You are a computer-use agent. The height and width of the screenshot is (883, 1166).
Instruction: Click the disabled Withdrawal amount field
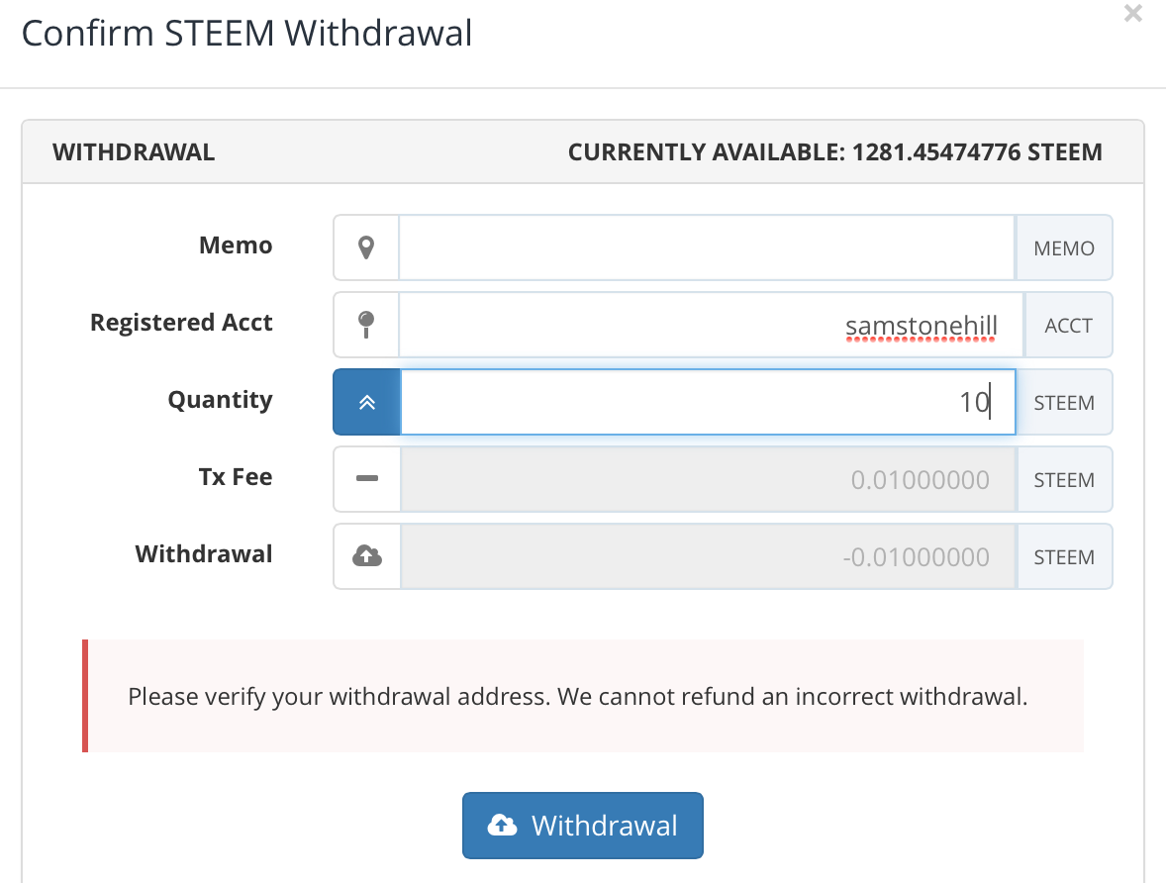[708, 557]
